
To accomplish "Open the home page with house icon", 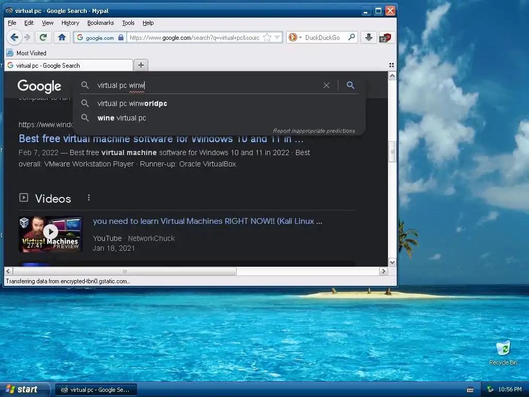I will 62,37.
